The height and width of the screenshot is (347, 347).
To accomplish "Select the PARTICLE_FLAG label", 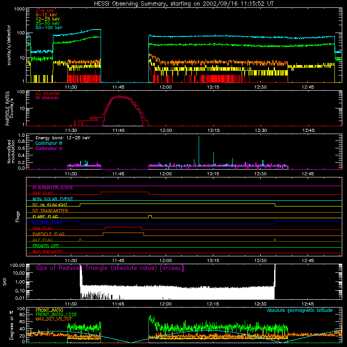I will (x=49, y=234).
